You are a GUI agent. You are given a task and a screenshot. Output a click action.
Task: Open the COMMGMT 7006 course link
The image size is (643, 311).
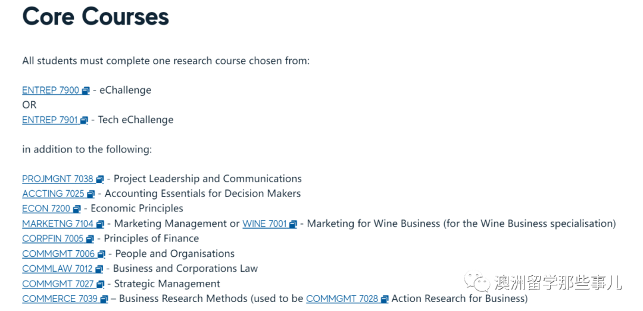coord(58,254)
